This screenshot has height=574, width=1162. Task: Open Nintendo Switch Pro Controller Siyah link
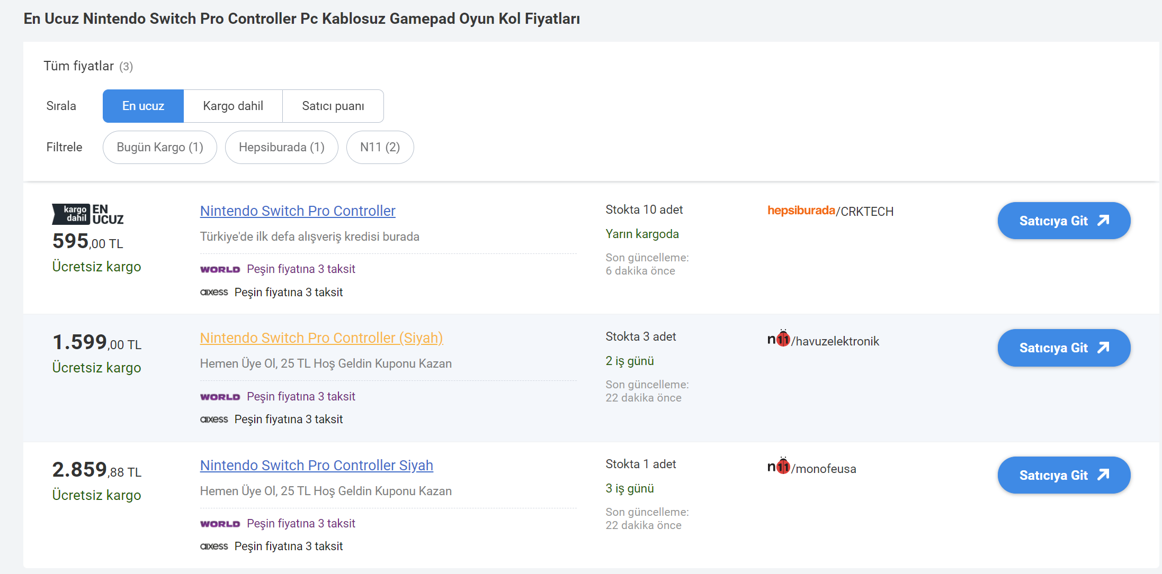317,465
